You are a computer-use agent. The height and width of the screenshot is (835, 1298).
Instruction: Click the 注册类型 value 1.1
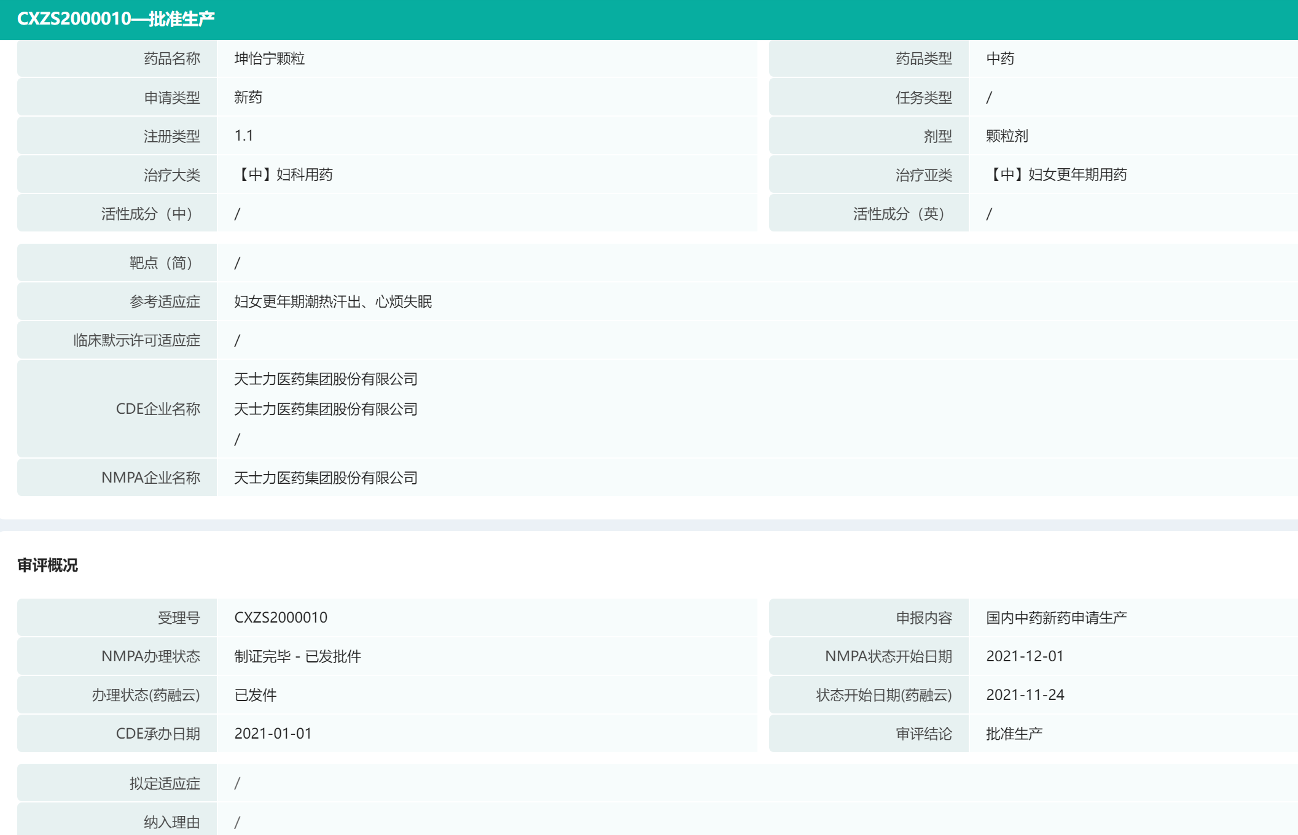click(243, 136)
